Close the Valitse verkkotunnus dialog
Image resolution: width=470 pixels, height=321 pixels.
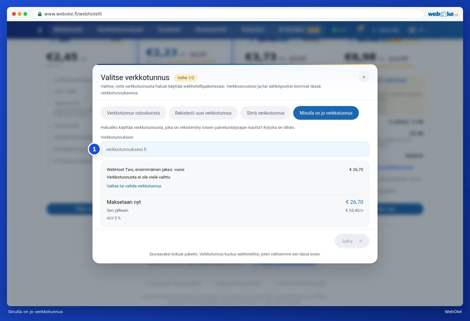[x=364, y=77]
